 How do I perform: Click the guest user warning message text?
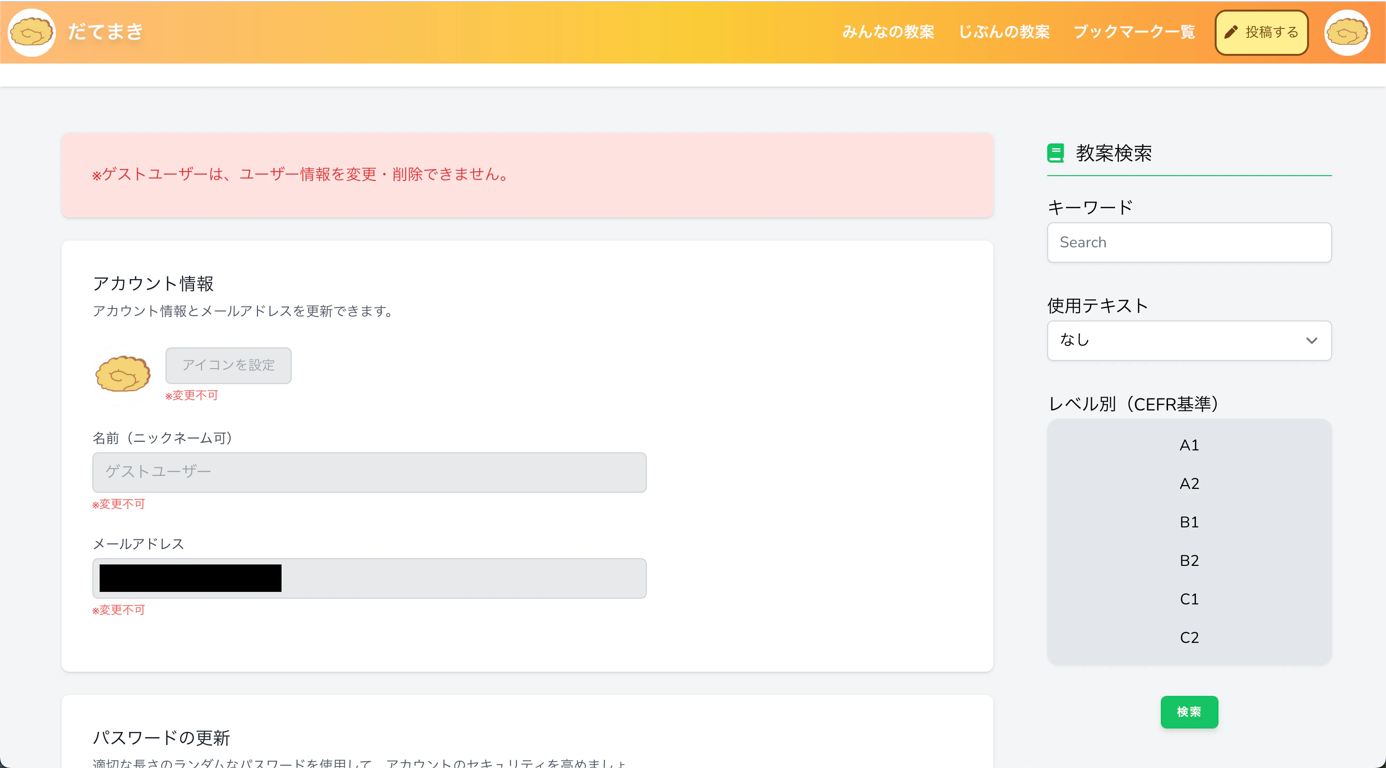(301, 174)
